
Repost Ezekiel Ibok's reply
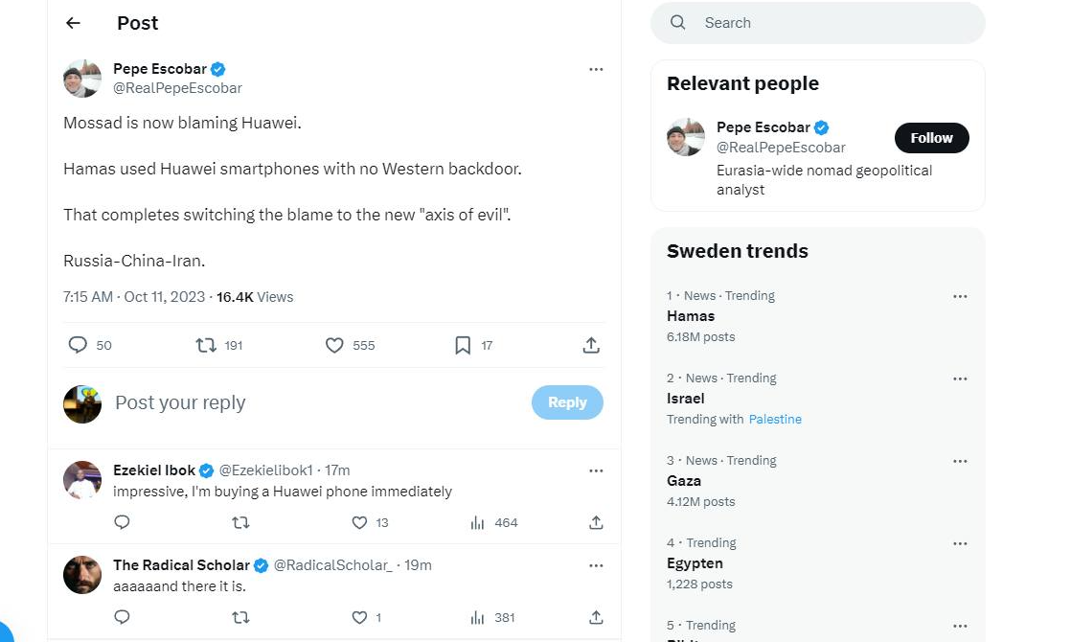240,522
